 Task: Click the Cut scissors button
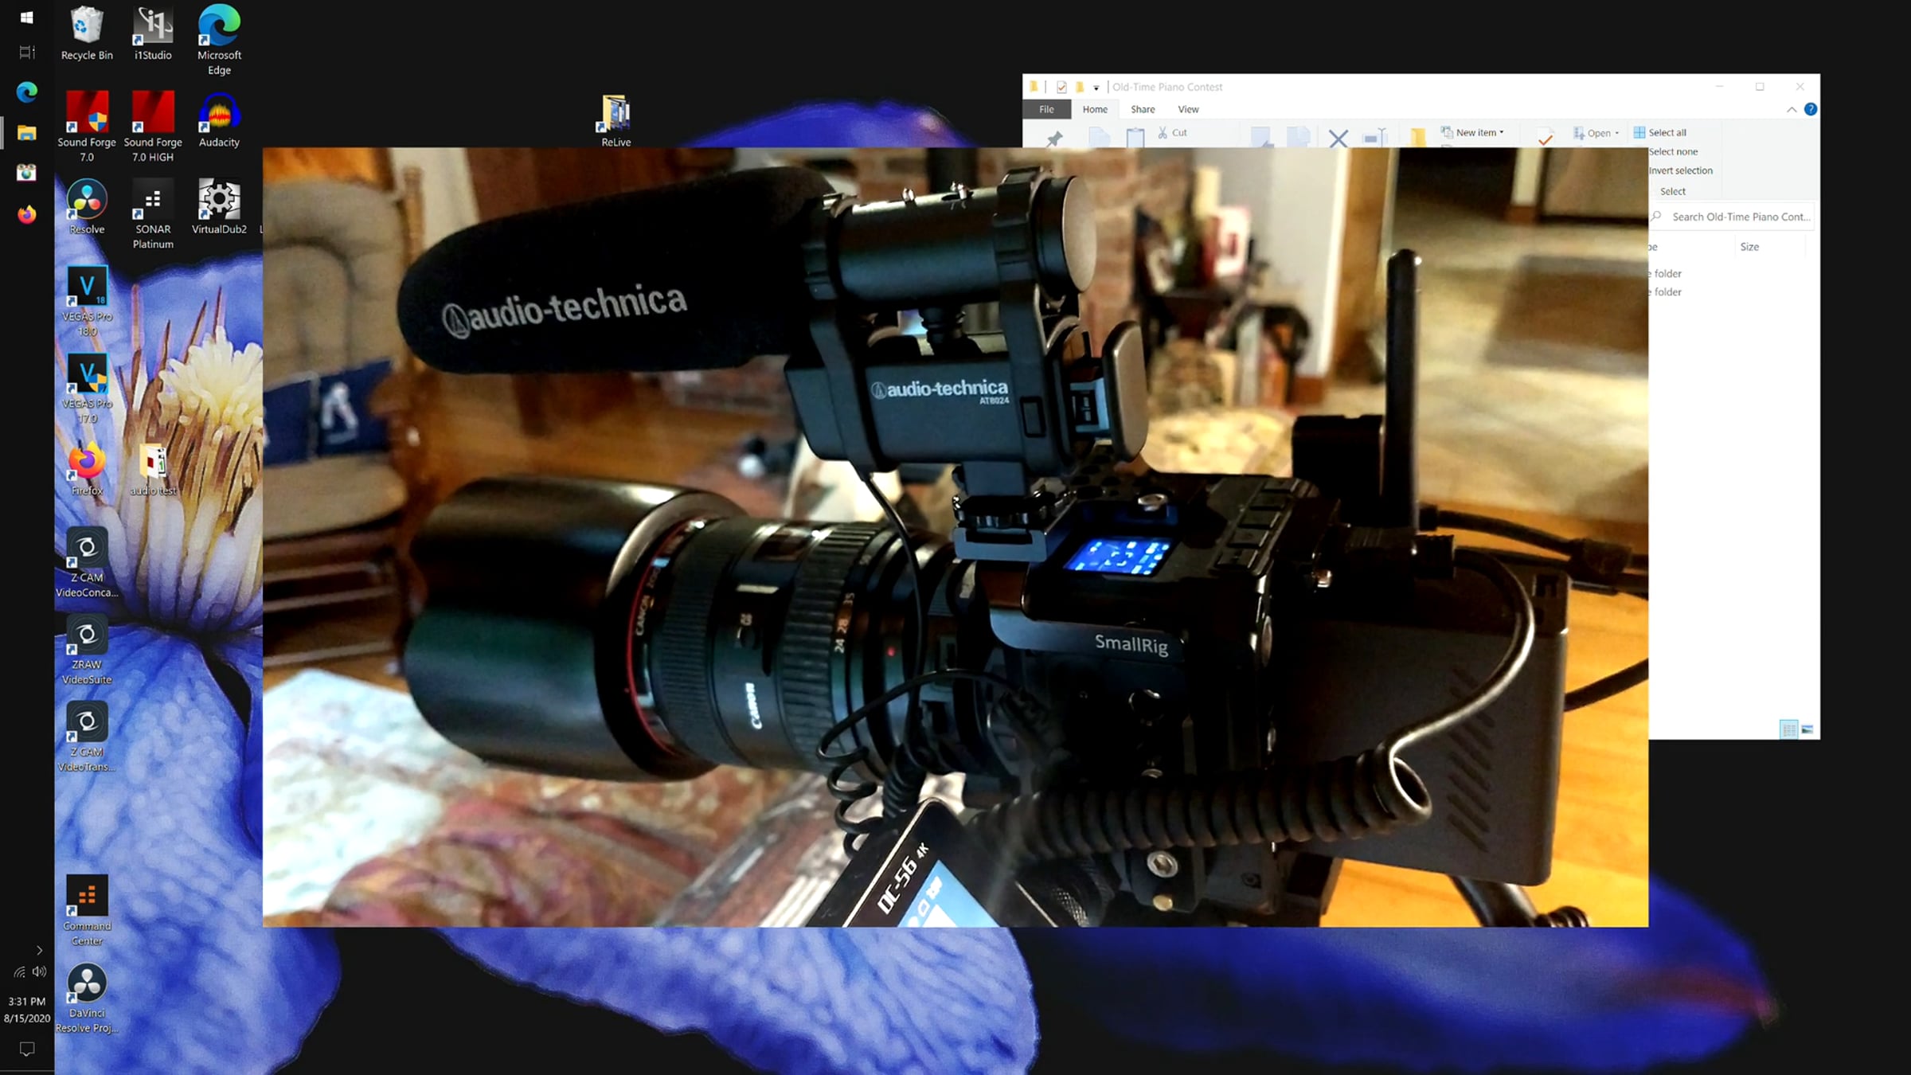tap(1172, 133)
